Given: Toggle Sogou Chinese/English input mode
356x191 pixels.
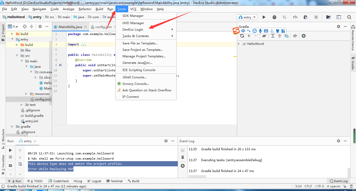Looking at the screenshot, I should (x=243, y=31).
